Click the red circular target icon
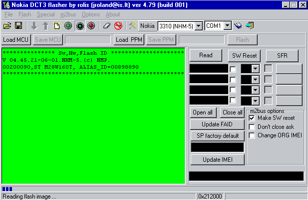This screenshot has height=200, width=308. [91, 26]
